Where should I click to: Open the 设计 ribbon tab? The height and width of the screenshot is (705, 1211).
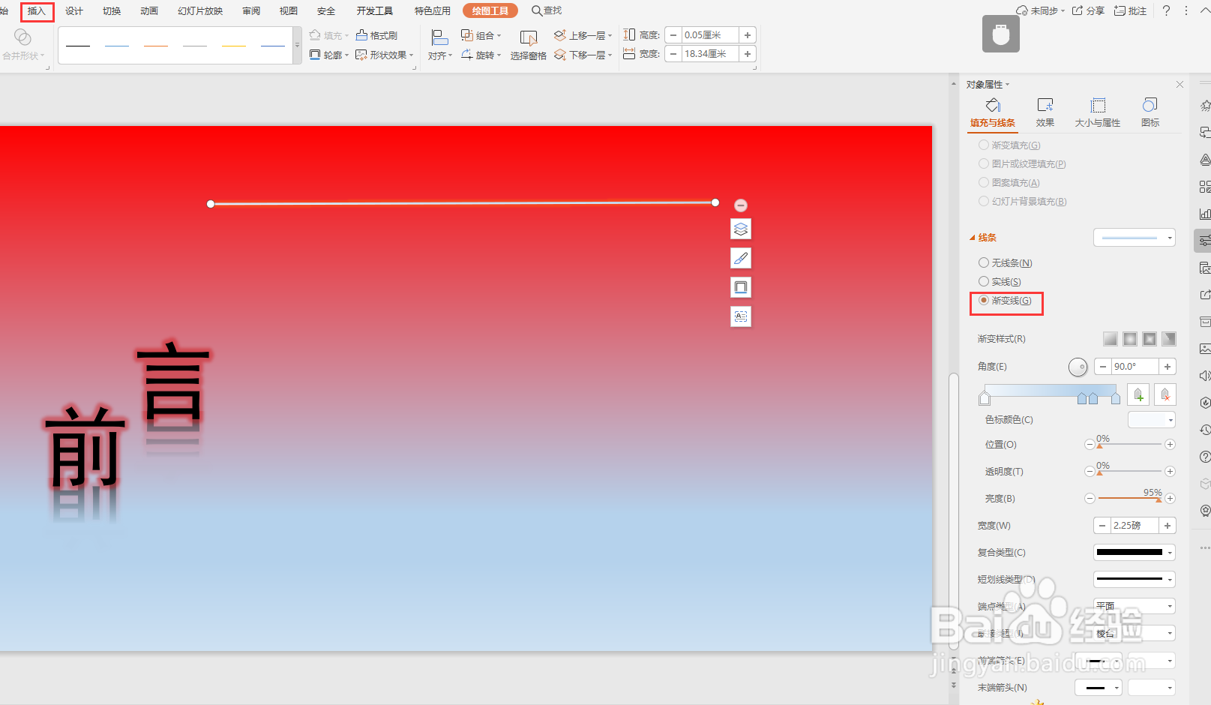[74, 11]
